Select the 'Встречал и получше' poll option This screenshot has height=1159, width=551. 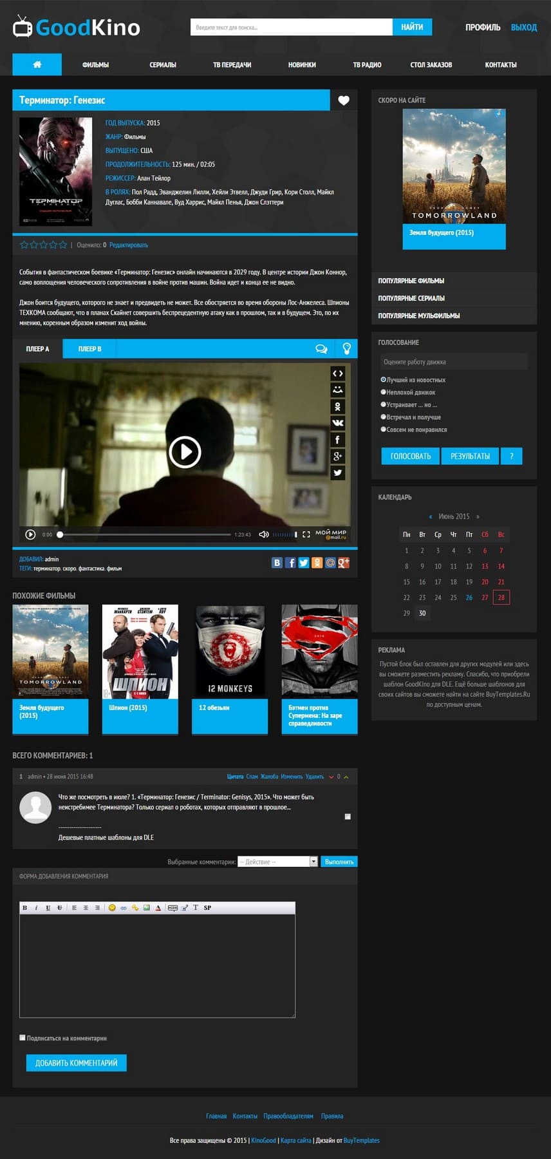coord(383,417)
